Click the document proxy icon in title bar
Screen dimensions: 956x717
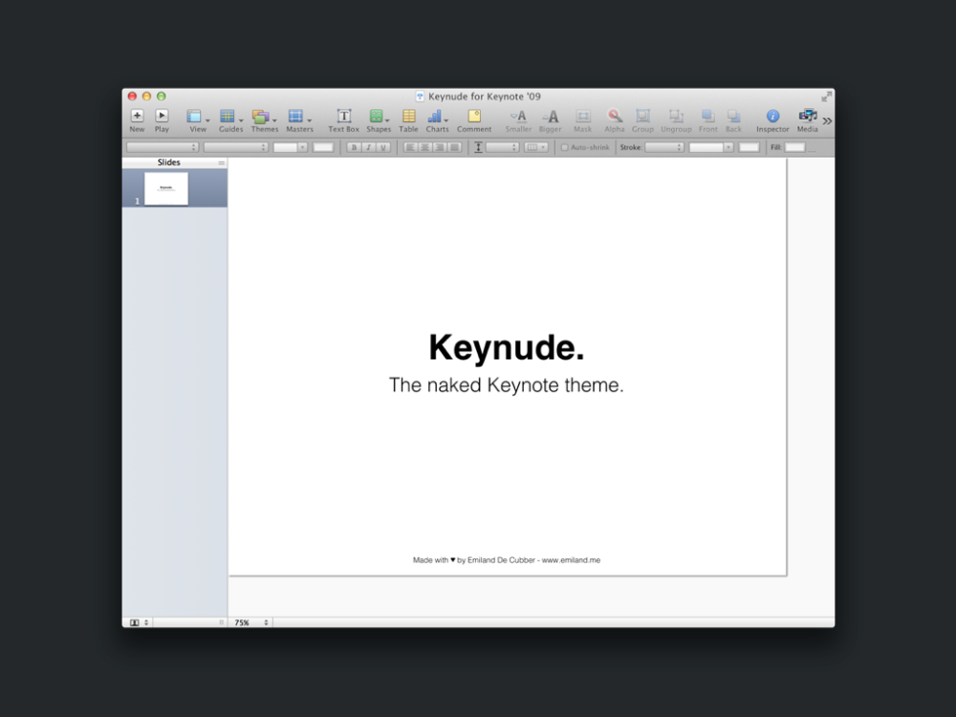click(420, 97)
